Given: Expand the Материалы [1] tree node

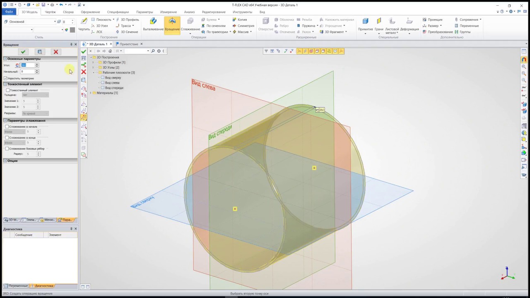Looking at the screenshot, I should (x=91, y=93).
